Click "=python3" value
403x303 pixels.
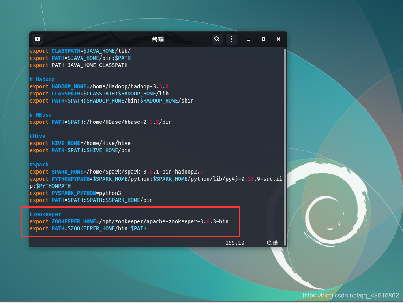pos(109,193)
